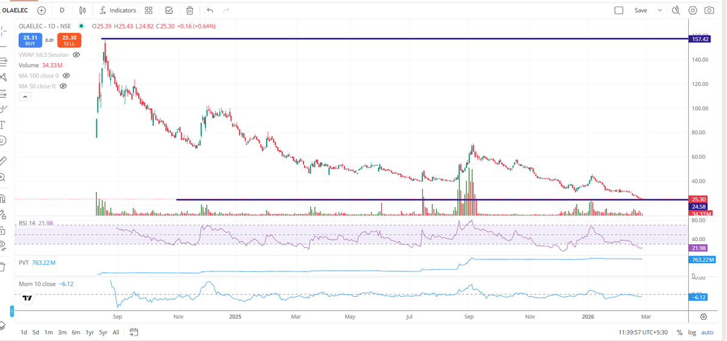The image size is (727, 341).
Task: Open chart settings hexagon icon
Action: tap(692, 10)
